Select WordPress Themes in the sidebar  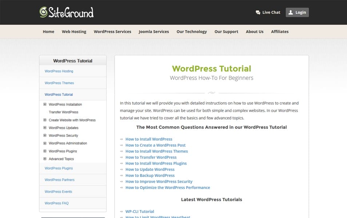point(59,83)
